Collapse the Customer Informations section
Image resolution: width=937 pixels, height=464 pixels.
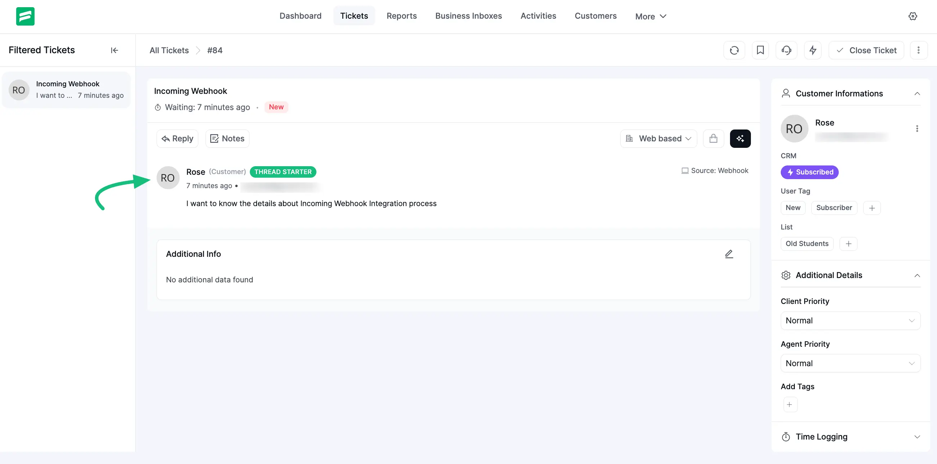click(x=917, y=94)
